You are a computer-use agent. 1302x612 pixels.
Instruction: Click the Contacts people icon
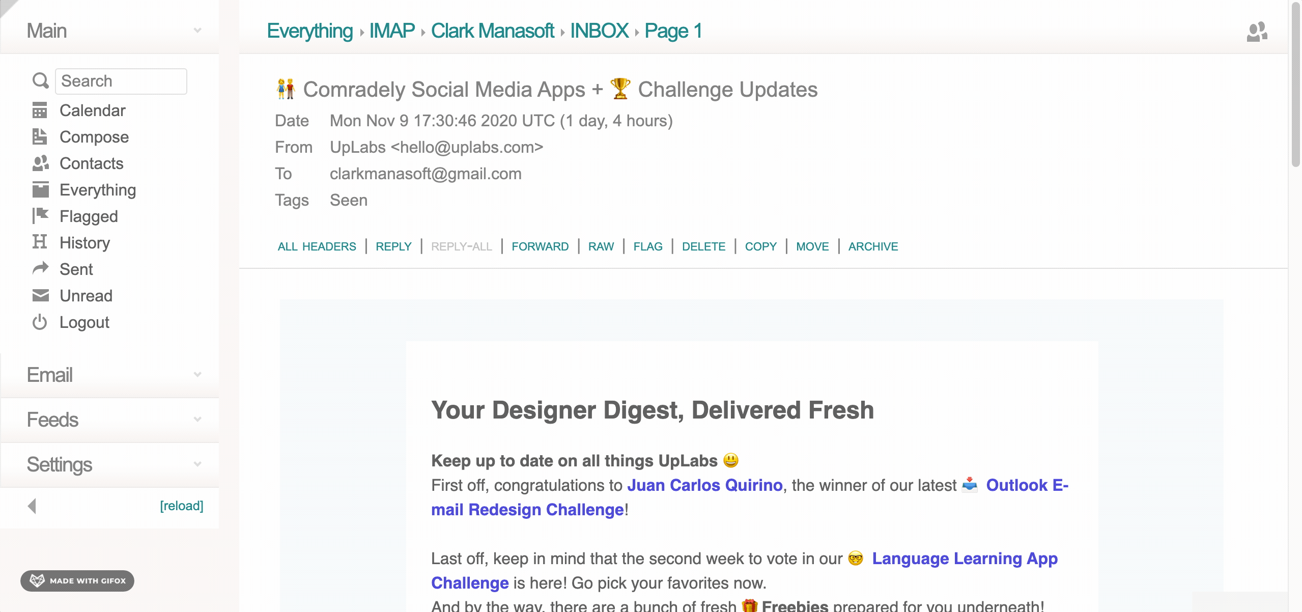pyautogui.click(x=40, y=163)
